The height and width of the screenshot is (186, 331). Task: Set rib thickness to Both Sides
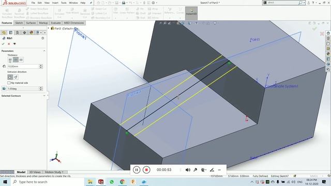[16, 60]
